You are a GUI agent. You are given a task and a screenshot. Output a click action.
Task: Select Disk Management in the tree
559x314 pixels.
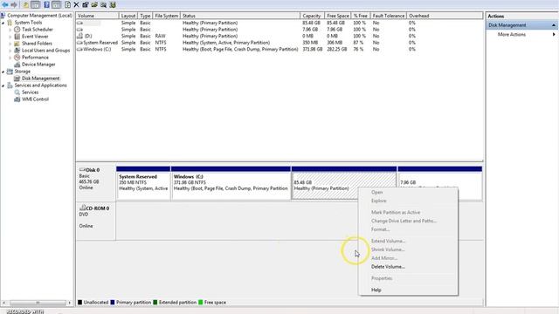(41, 78)
